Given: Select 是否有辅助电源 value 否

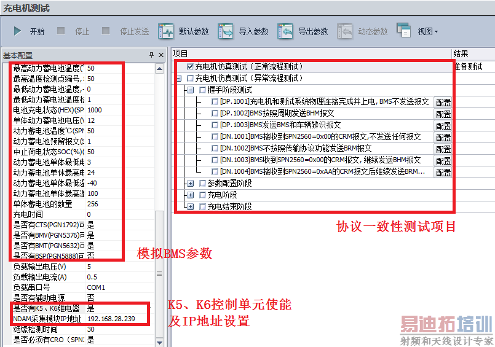Looking at the screenshot, I should pos(120,298).
